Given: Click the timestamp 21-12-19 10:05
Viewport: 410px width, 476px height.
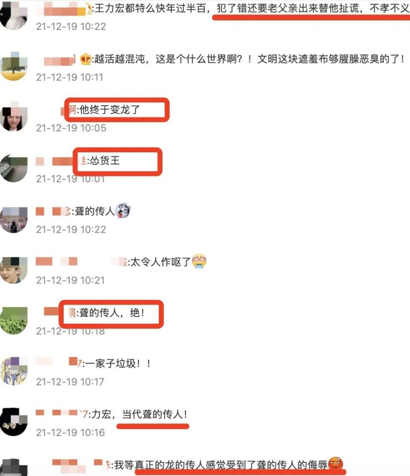Looking at the screenshot, I should click(x=71, y=128).
